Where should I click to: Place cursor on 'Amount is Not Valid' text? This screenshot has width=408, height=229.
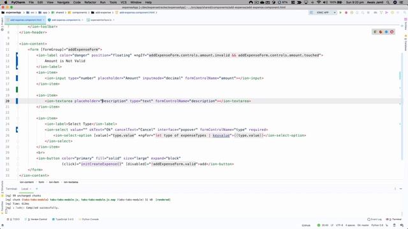click(65, 61)
